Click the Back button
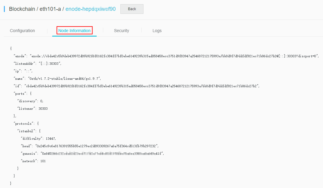The image size is (323, 188). (x=132, y=9)
